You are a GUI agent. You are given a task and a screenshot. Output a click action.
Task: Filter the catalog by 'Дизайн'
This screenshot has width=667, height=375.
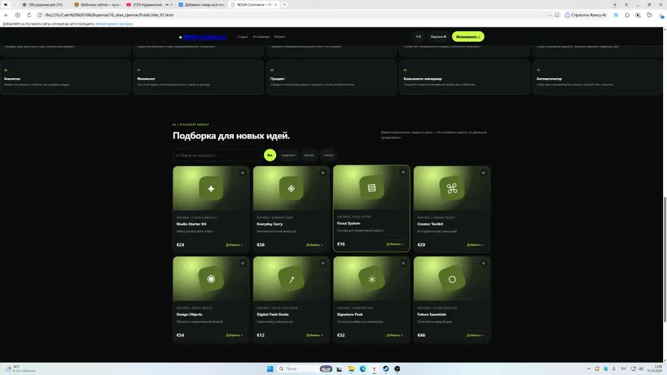(309, 155)
